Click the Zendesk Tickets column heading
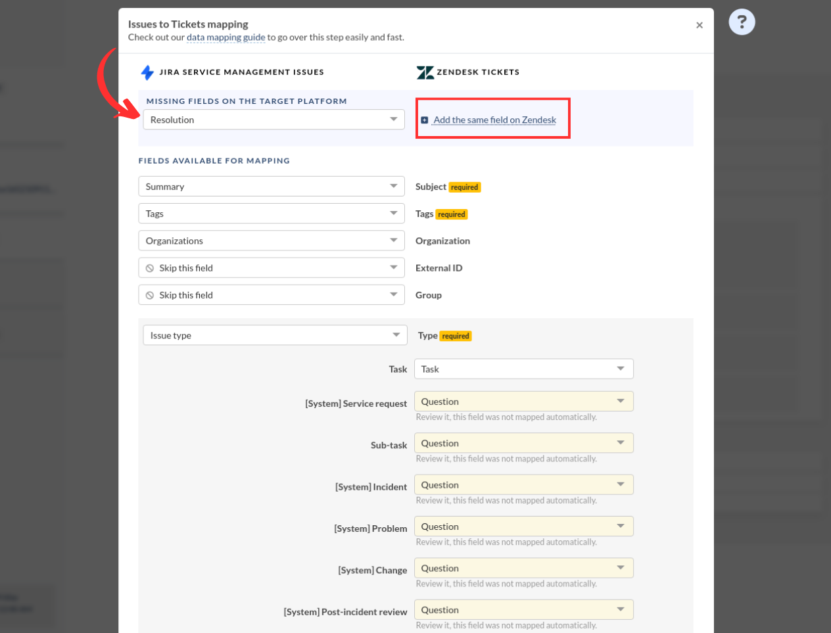The height and width of the screenshot is (633, 831). (x=478, y=72)
